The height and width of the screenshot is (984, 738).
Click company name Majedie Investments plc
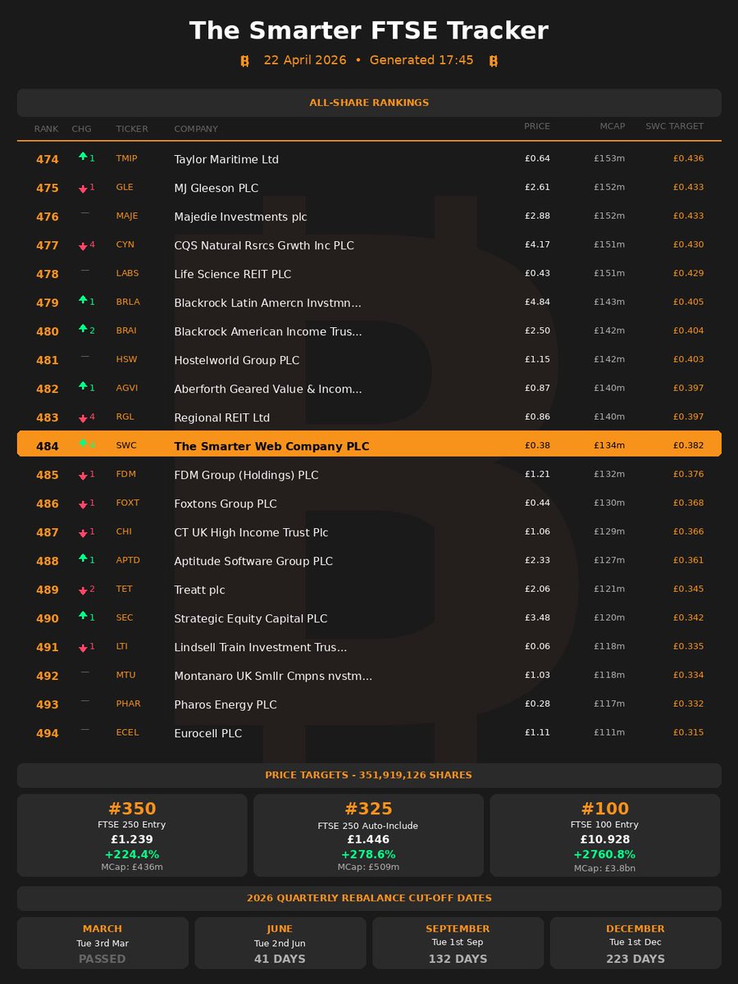click(x=240, y=216)
